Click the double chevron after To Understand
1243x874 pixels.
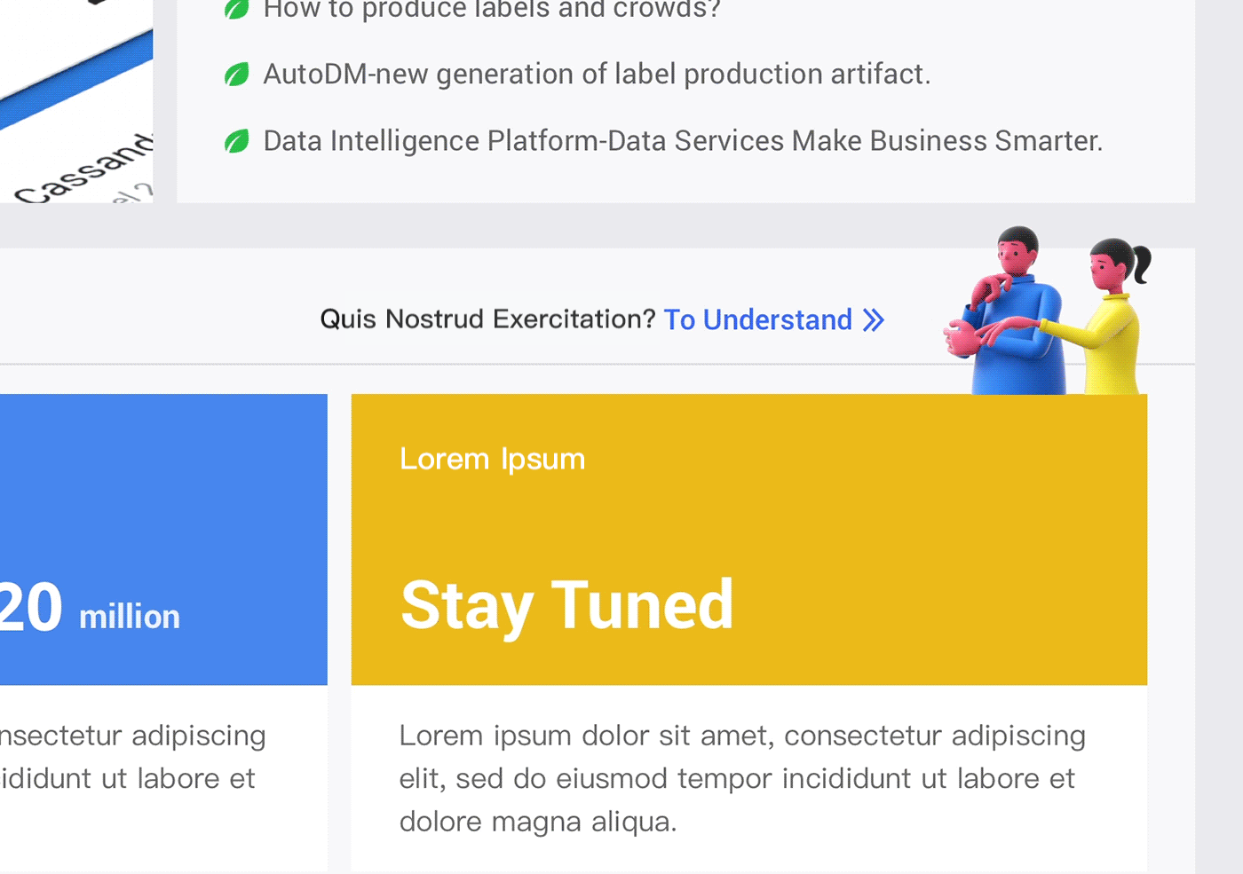click(874, 320)
